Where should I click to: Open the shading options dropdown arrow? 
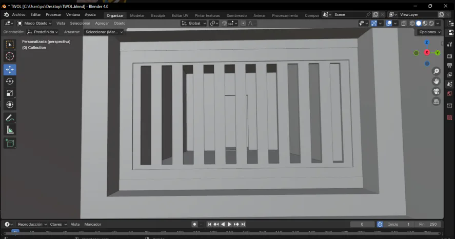pyautogui.click(x=438, y=24)
